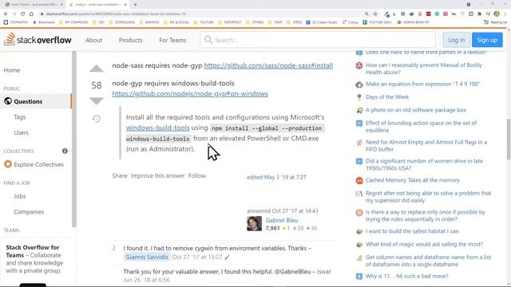Open a new browser tab
Screen dimensions: 511x287
135,5
